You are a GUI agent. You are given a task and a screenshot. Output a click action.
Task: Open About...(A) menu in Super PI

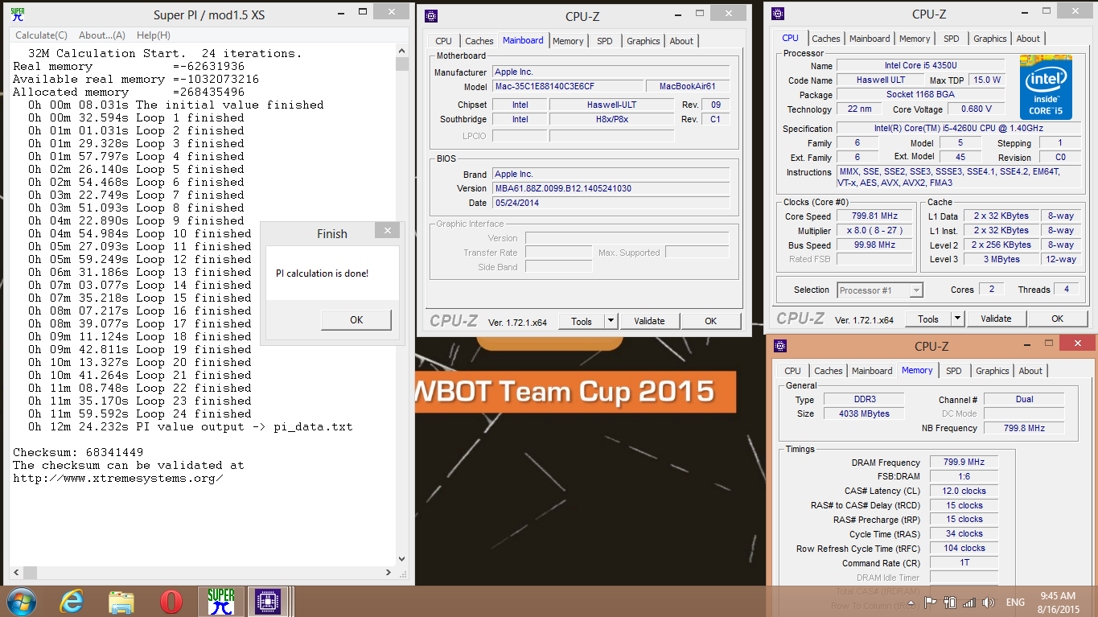click(x=102, y=35)
